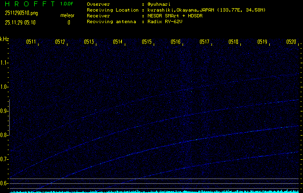This screenshot has width=303, height=193.
Task: Select the 0520 time marker
Action: point(291,42)
